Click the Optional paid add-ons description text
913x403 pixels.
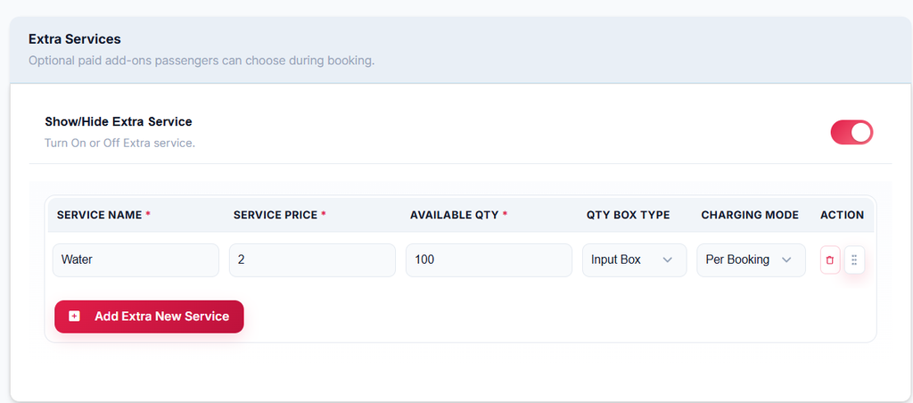[202, 61]
